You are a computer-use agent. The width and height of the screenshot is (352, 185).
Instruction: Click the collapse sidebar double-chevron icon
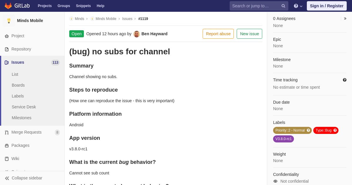click(7, 178)
